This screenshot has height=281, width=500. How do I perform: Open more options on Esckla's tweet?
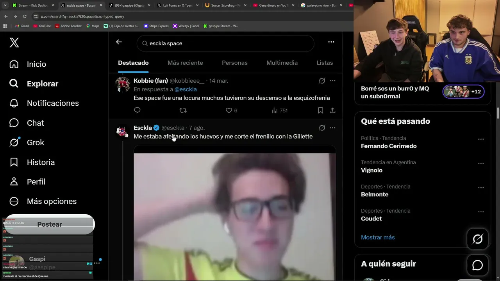coord(332,128)
